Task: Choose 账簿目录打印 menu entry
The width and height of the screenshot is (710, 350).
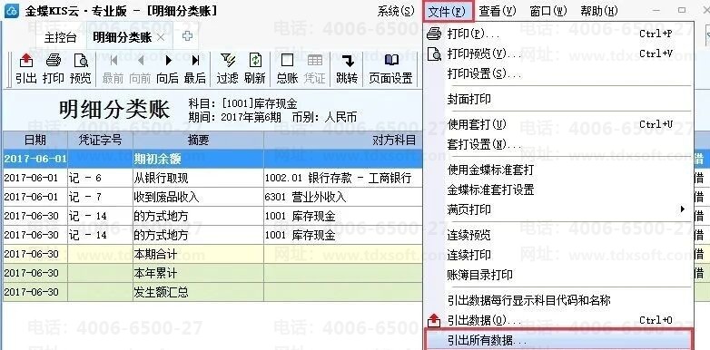Action: [558, 275]
